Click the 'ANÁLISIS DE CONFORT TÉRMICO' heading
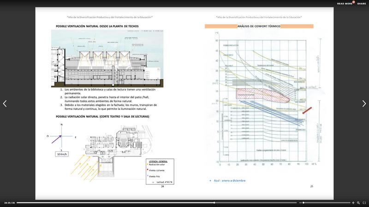Viewport: 369px width, 207px height. (259, 26)
